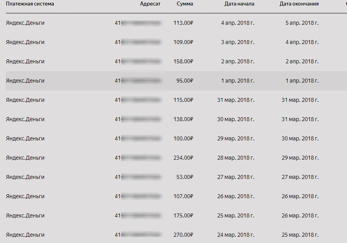
Task: Click the 234.00₽ amount cell
Action: click(x=183, y=158)
